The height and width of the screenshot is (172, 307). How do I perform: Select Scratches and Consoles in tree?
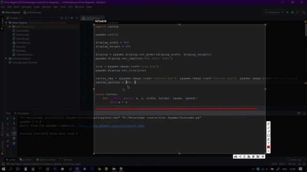(x=24, y=63)
